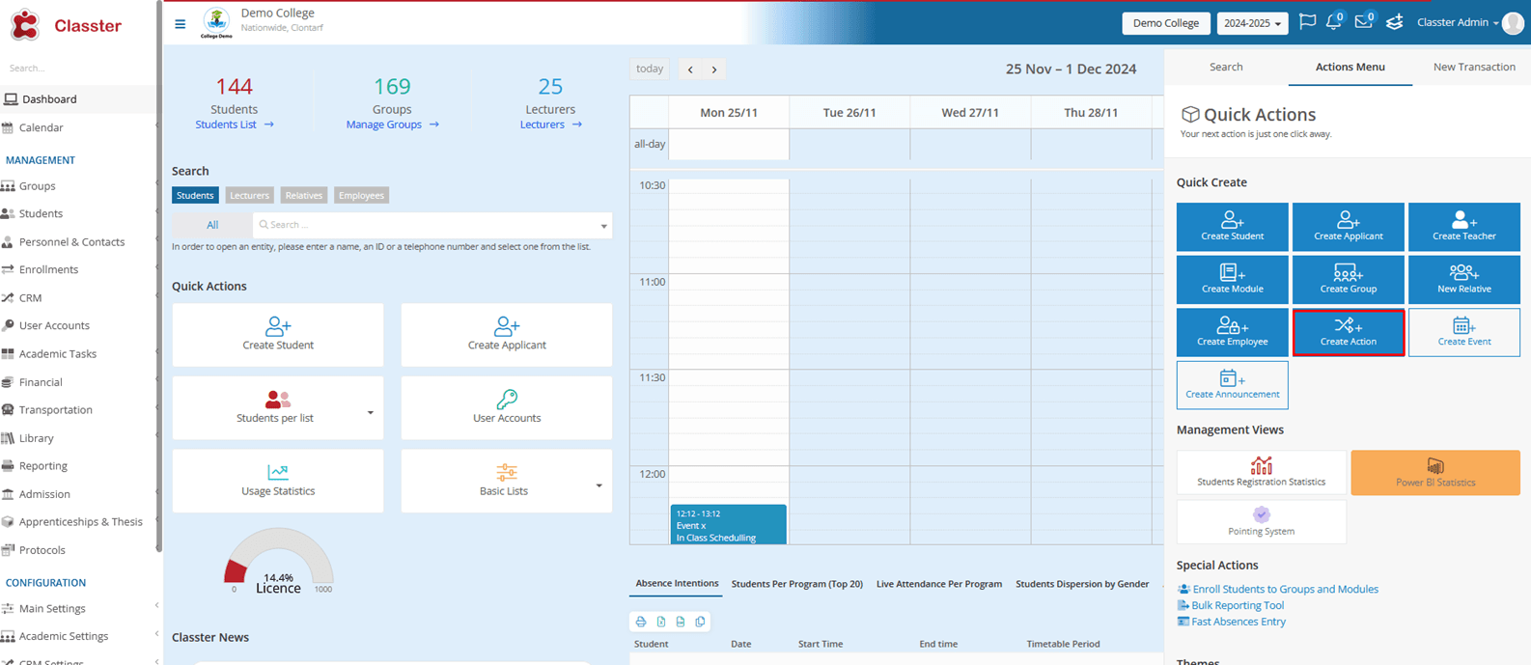Click the Create Announcement tile
Image resolution: width=1531 pixels, height=665 pixels.
tap(1232, 385)
